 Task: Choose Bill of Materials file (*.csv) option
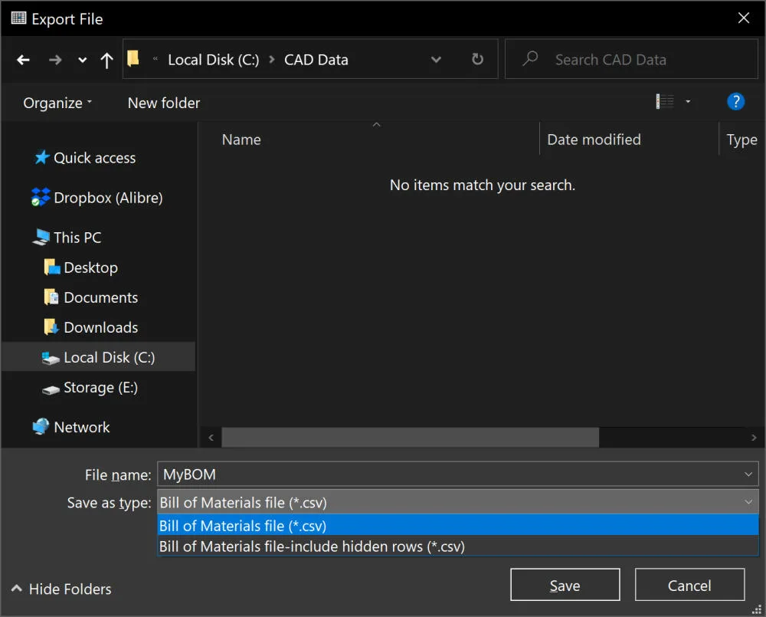coord(458,526)
